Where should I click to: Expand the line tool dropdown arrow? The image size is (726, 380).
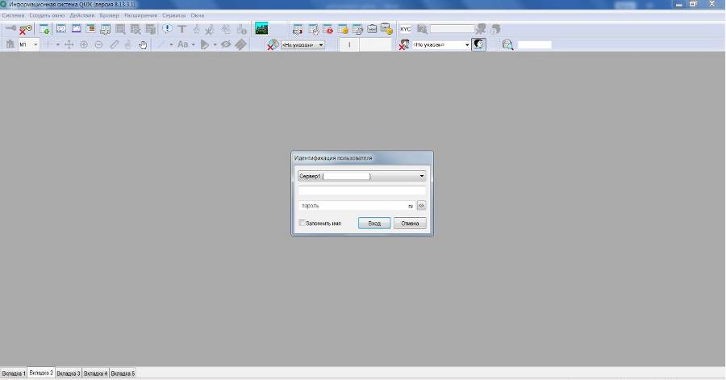[171, 45]
